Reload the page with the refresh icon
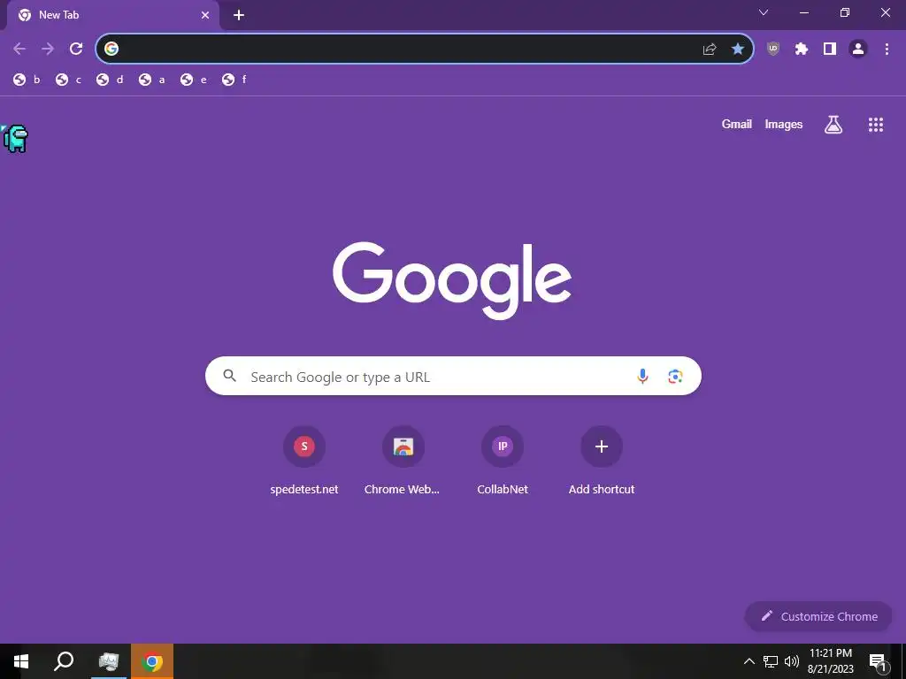This screenshot has height=679, width=906. (x=76, y=50)
